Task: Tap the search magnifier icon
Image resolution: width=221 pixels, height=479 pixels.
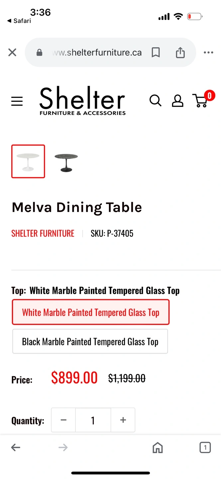Action: pos(155,100)
